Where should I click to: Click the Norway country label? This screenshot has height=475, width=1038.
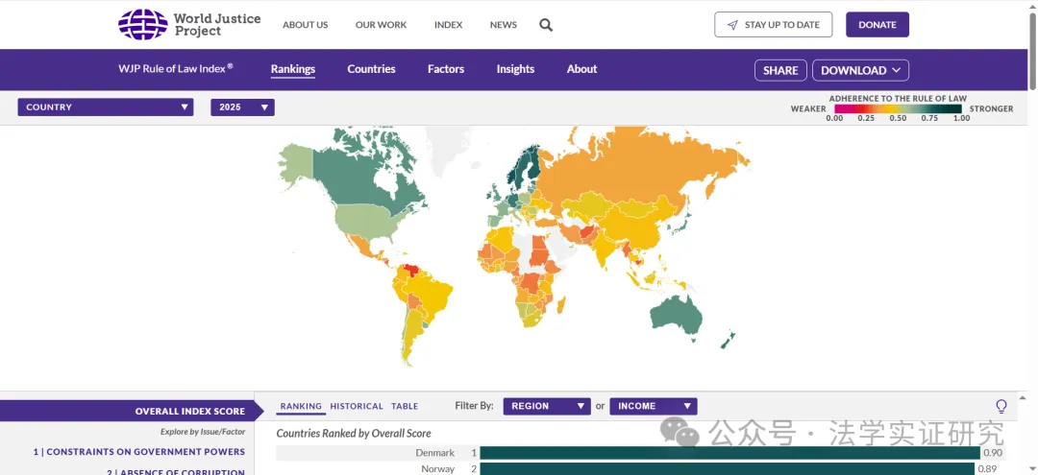[438, 469]
